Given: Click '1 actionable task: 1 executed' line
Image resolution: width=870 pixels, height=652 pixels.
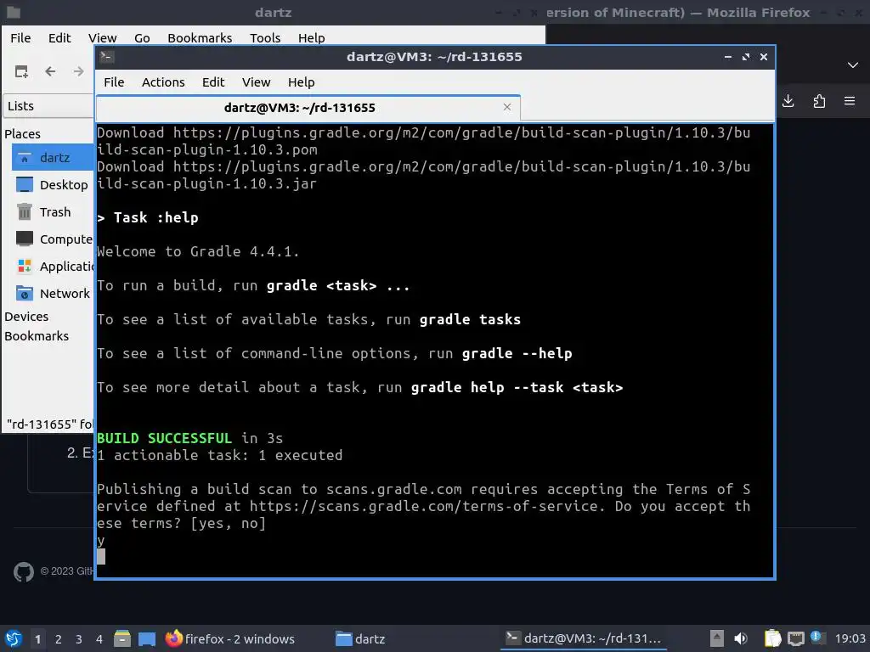Looking at the screenshot, I should tap(220, 455).
